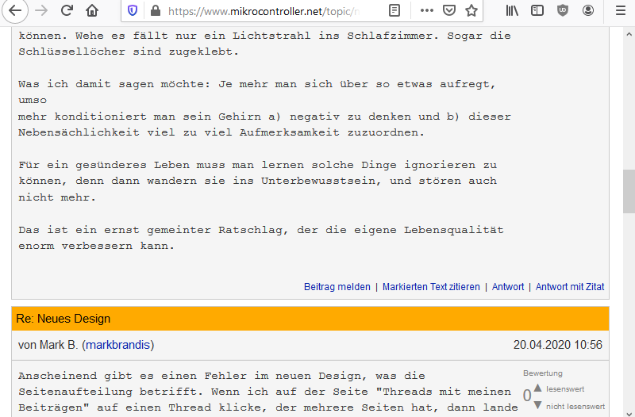Viewport: 635px width, 417px height.
Task: Toggle the browser sidebar
Action: click(x=537, y=10)
